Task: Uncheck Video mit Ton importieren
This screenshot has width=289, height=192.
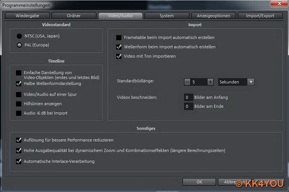Action: click(119, 56)
